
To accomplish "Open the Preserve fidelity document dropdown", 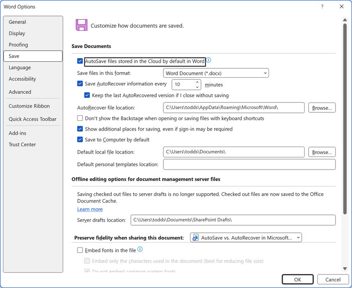I will pyautogui.click(x=246, y=237).
